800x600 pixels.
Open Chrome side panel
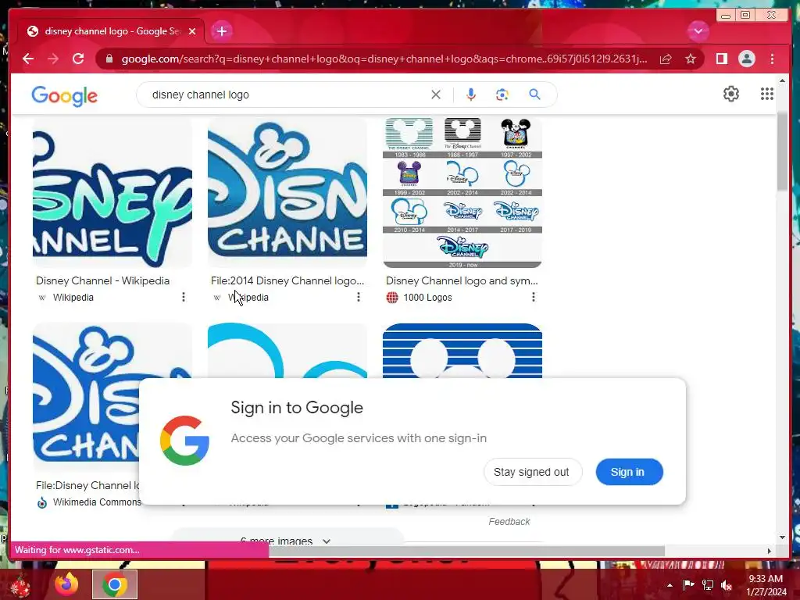721,59
